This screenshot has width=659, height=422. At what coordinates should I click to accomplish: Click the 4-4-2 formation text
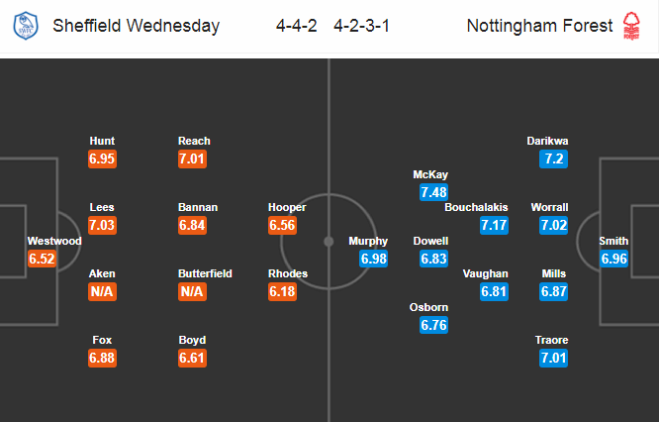pyautogui.click(x=296, y=26)
